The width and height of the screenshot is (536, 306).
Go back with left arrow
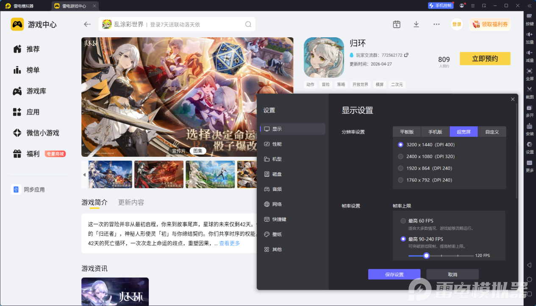[87, 24]
